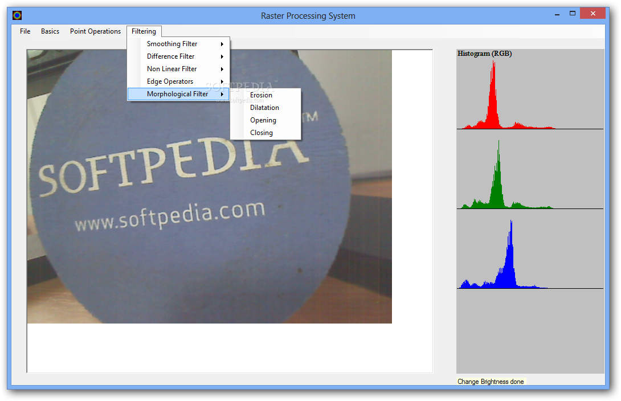
Task: Maximize the Raster Processing System window
Action: [572, 14]
